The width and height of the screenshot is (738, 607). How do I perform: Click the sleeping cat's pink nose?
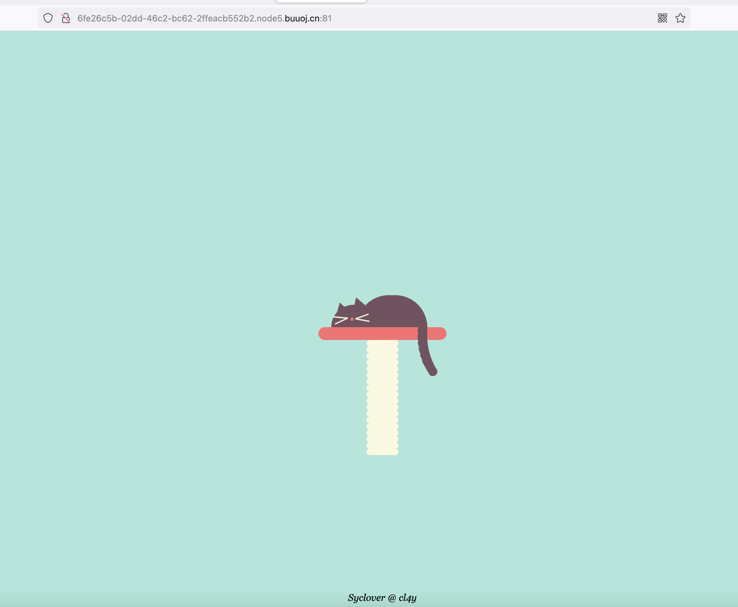tap(352, 319)
